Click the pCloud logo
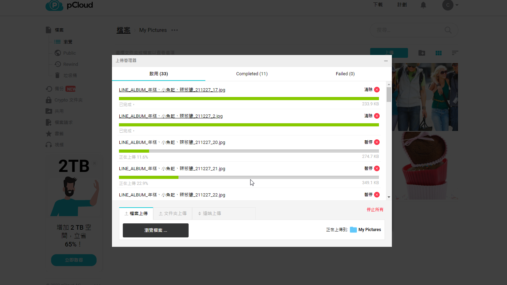This screenshot has height=285, width=507. tap(69, 5)
